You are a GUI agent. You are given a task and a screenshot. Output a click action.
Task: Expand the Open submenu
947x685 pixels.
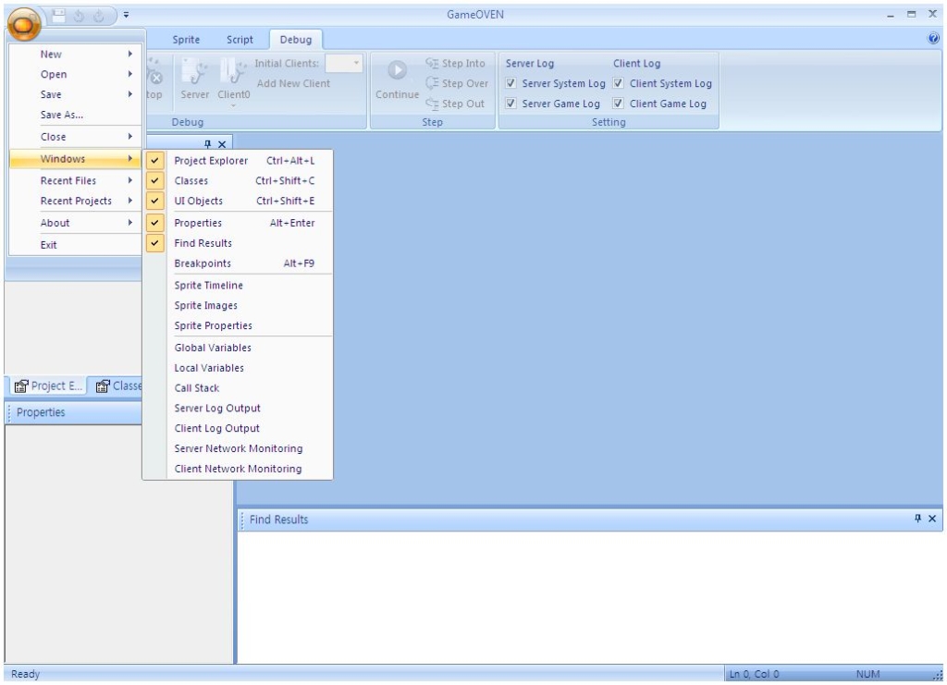76,74
